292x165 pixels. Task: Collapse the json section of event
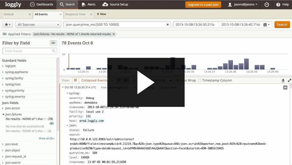(x=68, y=125)
